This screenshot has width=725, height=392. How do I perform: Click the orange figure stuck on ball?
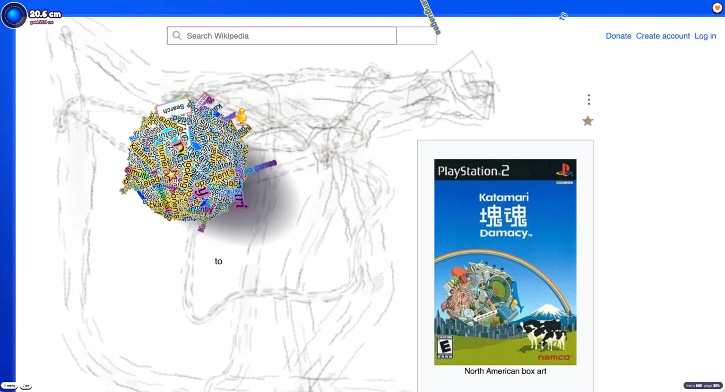coord(241,116)
